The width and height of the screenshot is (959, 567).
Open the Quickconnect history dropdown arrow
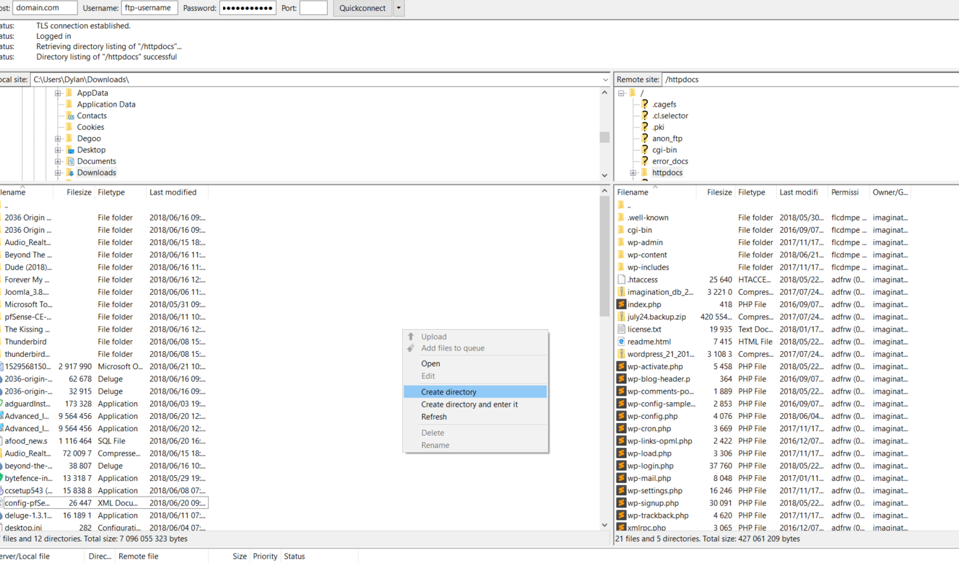pos(398,8)
